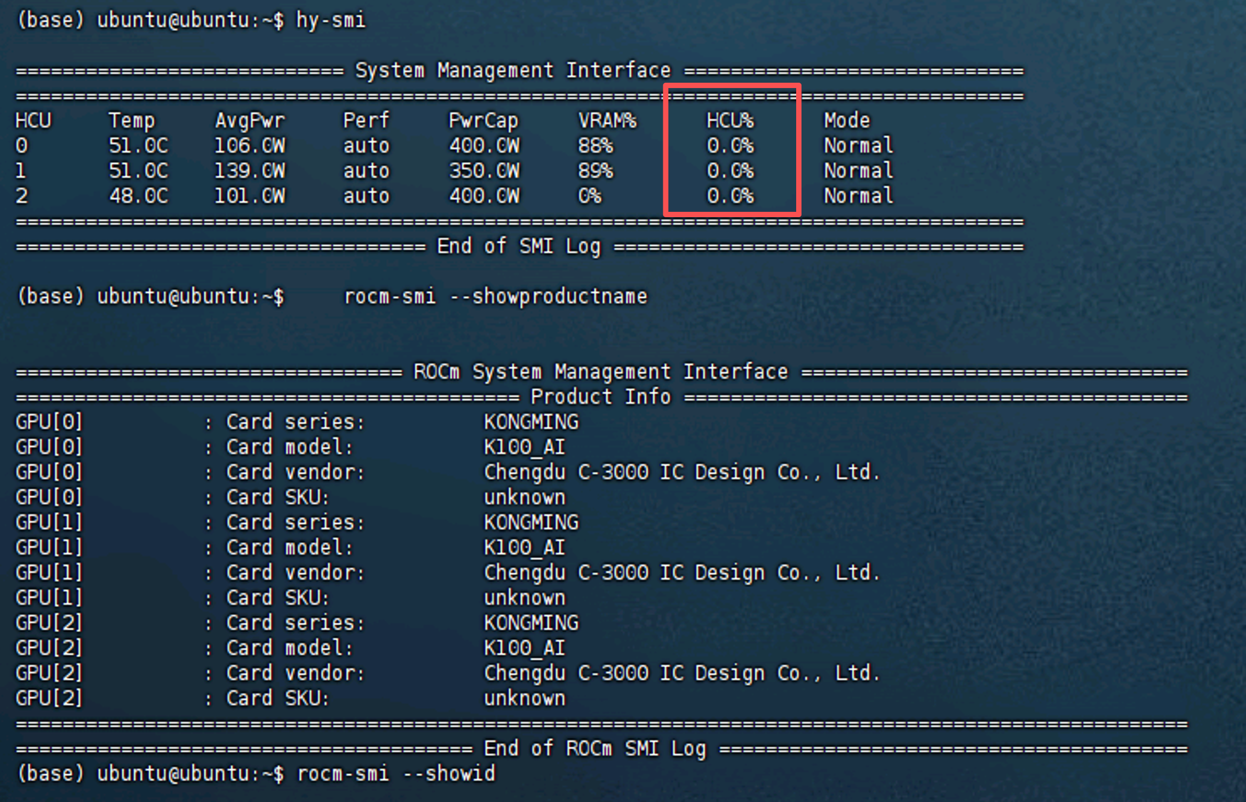The image size is (1246, 802).
Task: Click unknown in GPU[1] Card SKU row
Action: pos(525,598)
